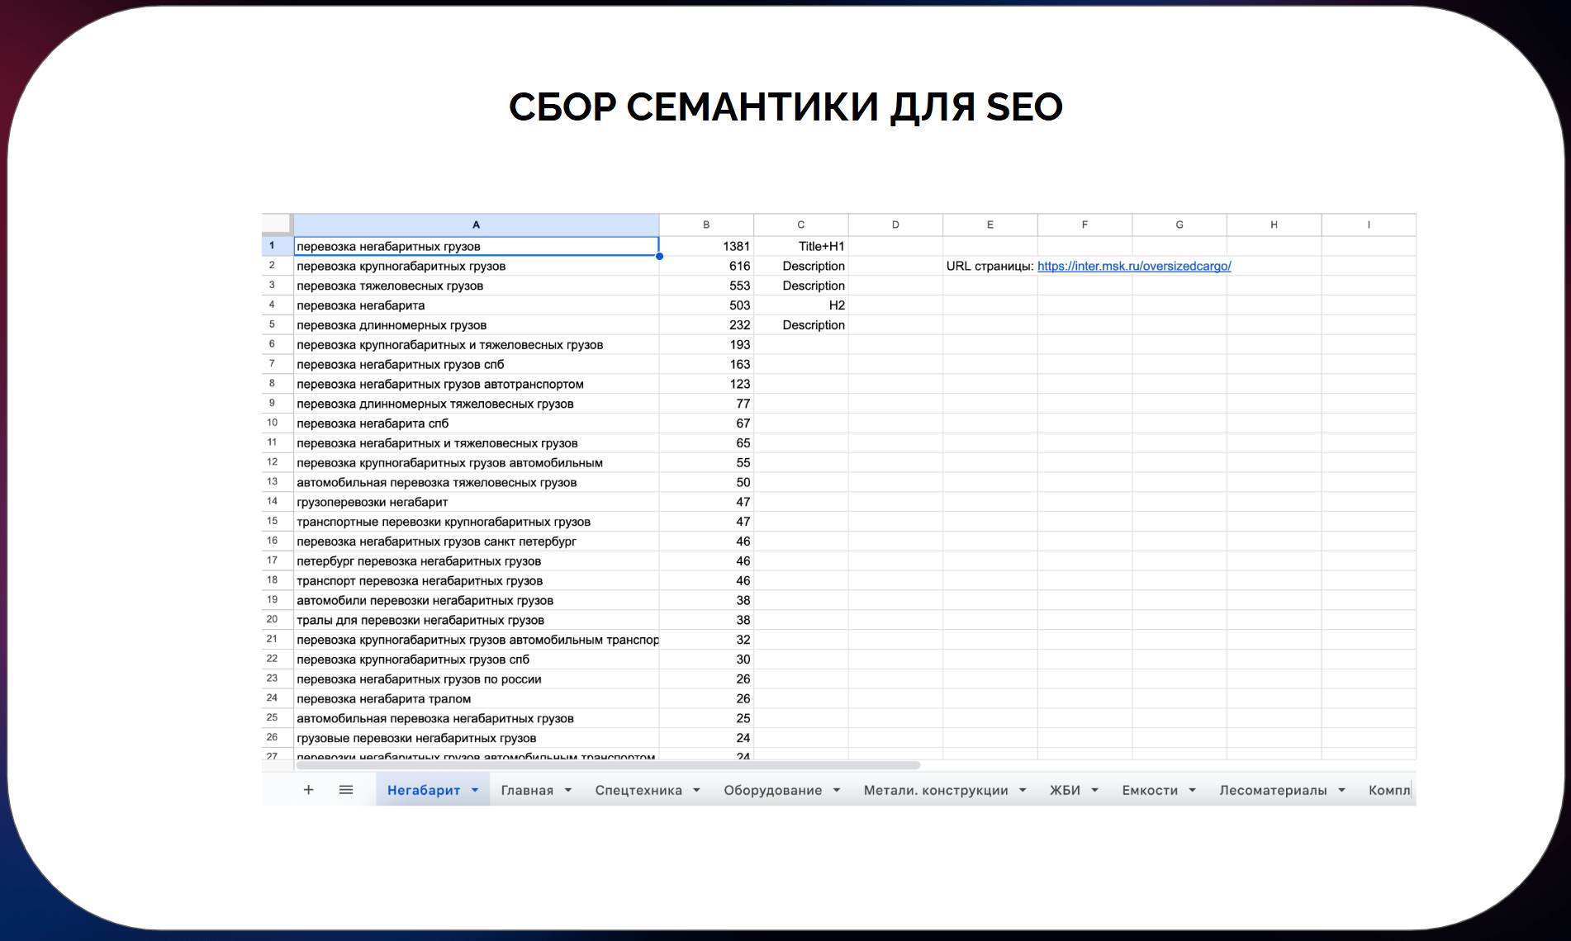Screen dimensions: 1571x941
Task: Open the Спецтехника tab dropdown arrow
Action: [696, 791]
